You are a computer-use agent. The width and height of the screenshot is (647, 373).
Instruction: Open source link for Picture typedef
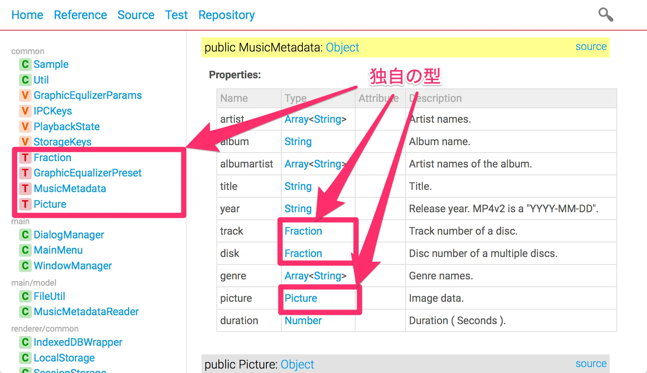click(x=591, y=364)
